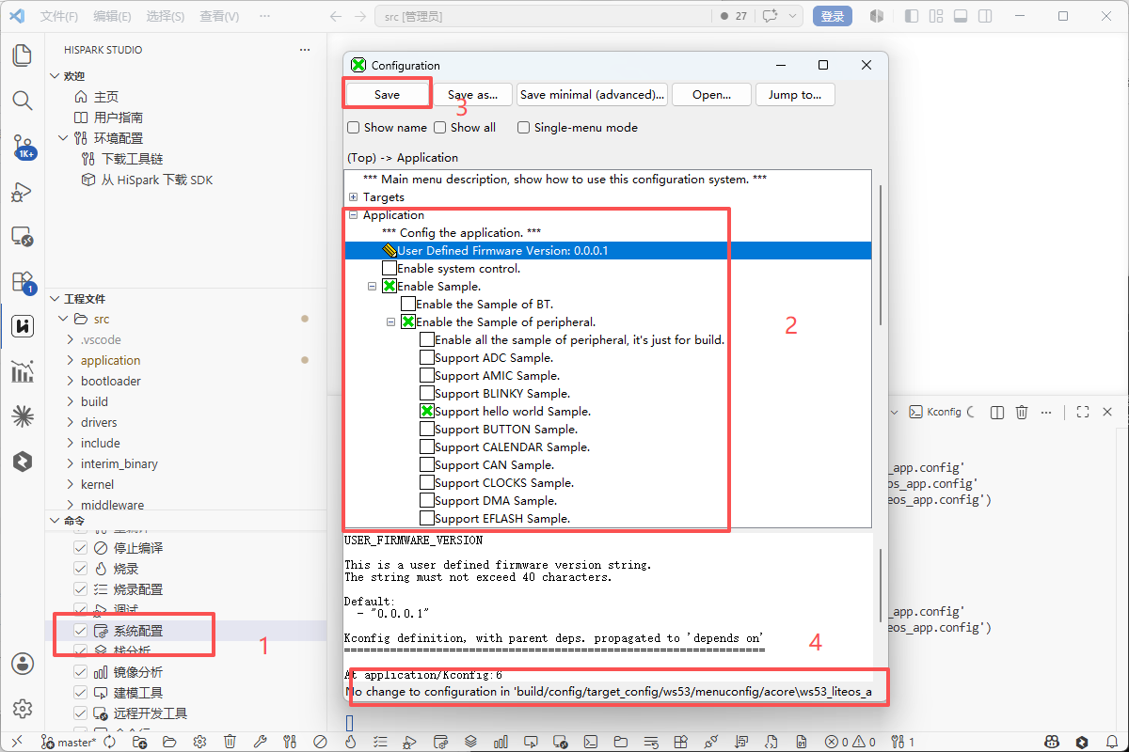This screenshot has width=1129, height=752.
Task: Check Support ADC Sample option
Action: click(427, 357)
